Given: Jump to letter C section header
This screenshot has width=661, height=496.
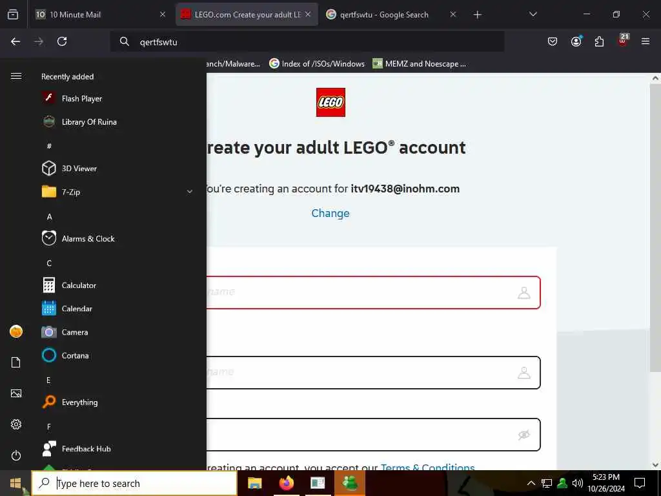Looking at the screenshot, I should click(x=49, y=263).
